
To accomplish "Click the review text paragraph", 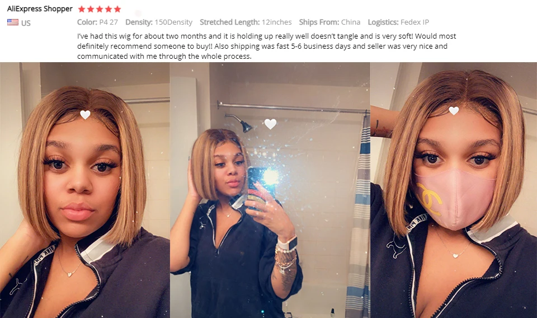I will tap(266, 46).
